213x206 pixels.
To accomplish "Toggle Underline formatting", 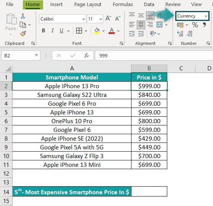I will (61, 31).
